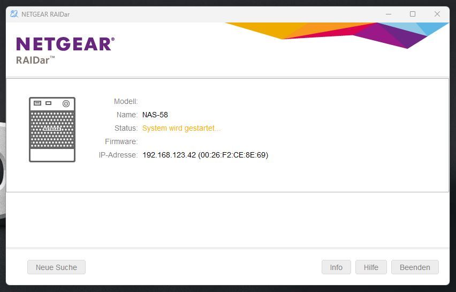Select the NAS device icon

(x=52, y=130)
